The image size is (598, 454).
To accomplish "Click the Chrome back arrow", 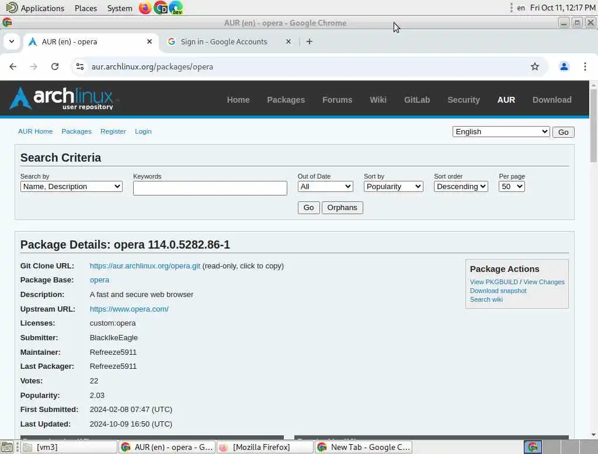I will [13, 67].
